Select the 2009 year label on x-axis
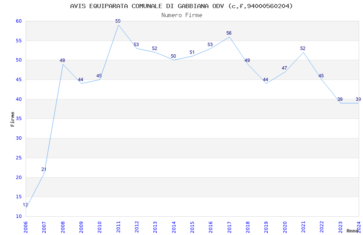363x235 pixels. 81,227
